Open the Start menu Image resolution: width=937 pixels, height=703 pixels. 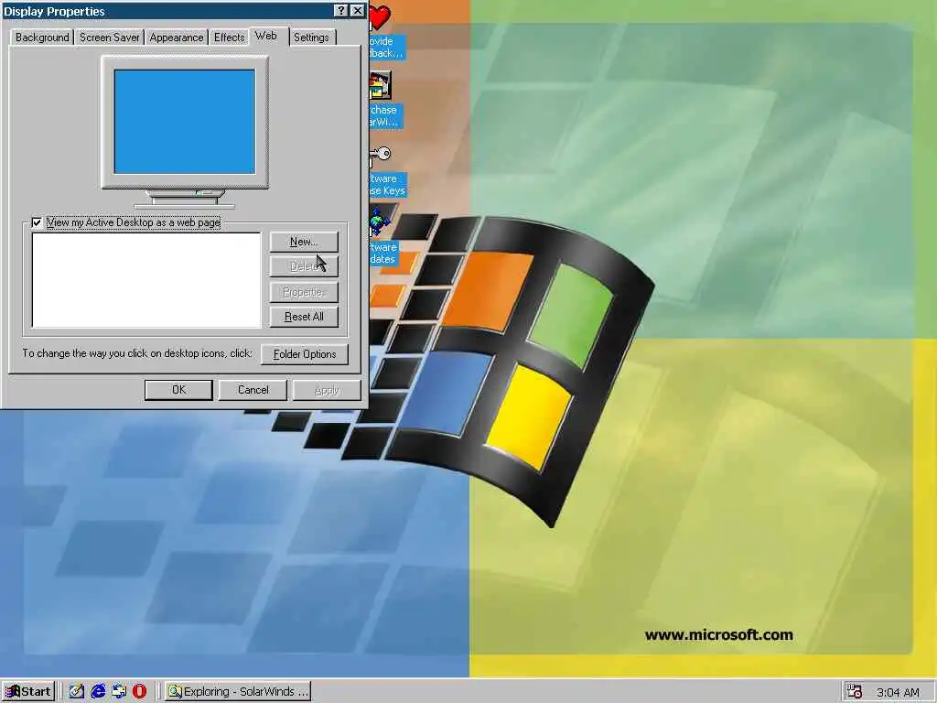tap(28, 692)
